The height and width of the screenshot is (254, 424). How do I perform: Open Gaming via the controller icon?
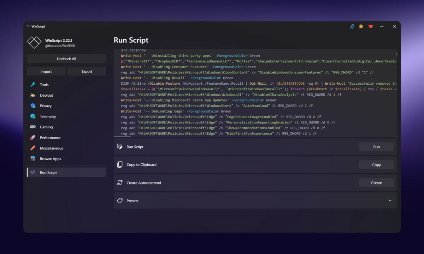tap(33, 127)
